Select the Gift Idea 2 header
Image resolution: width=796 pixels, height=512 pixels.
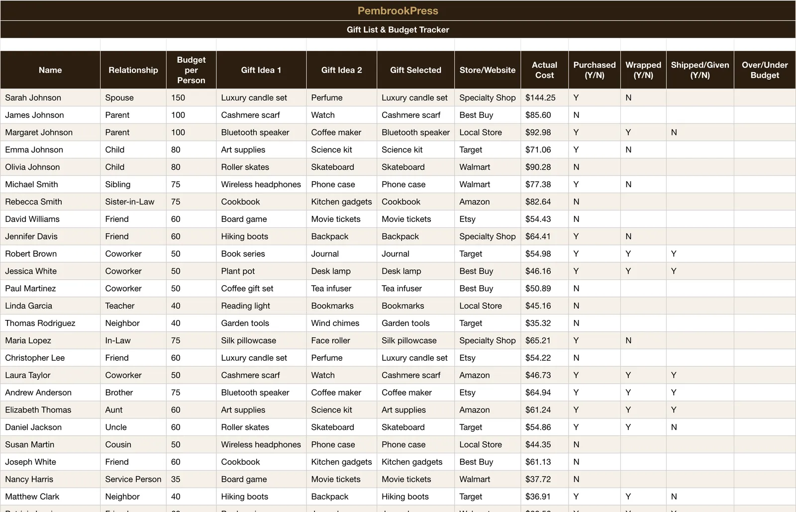(x=342, y=70)
